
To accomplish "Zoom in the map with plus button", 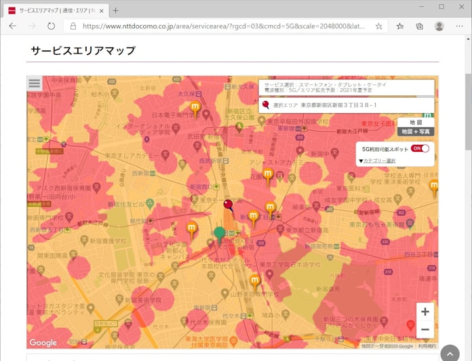I will pos(425,312).
